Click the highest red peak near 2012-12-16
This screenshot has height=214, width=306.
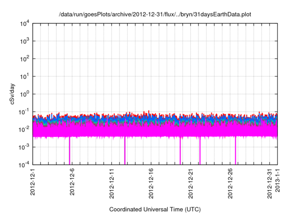pos(149,112)
